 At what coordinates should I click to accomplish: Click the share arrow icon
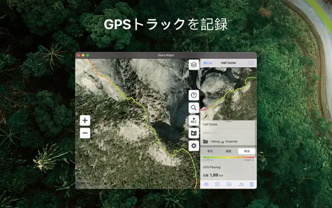[241, 184]
